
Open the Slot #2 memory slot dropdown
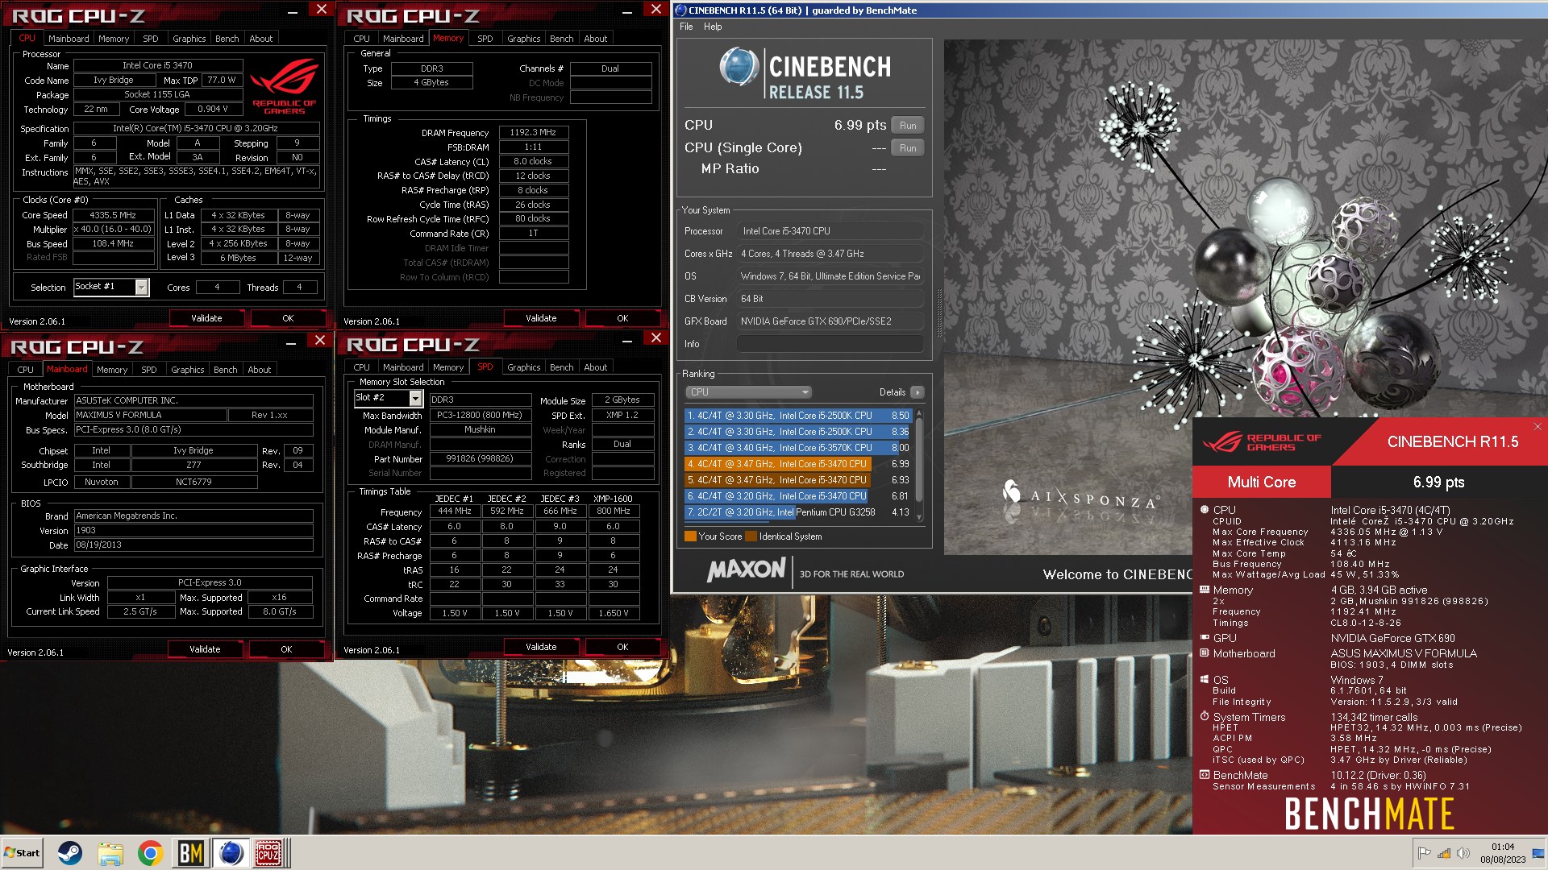(x=415, y=399)
